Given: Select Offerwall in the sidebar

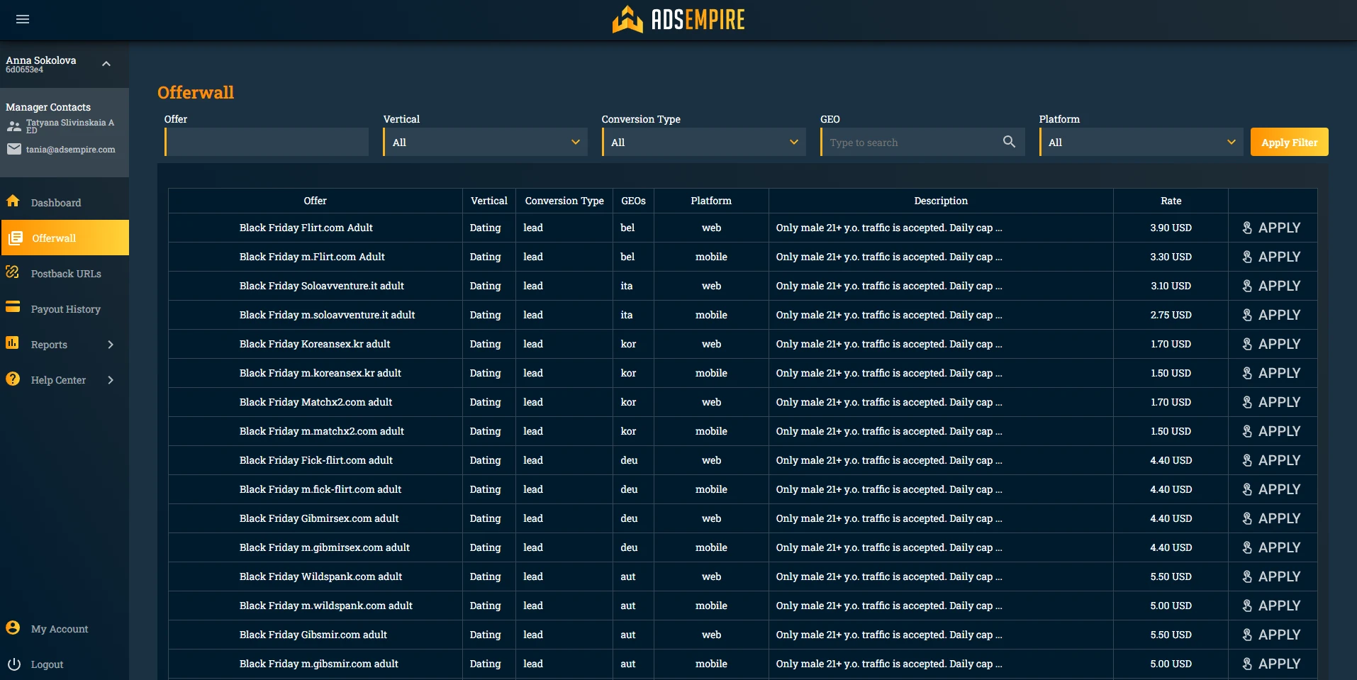Looking at the screenshot, I should tap(65, 238).
